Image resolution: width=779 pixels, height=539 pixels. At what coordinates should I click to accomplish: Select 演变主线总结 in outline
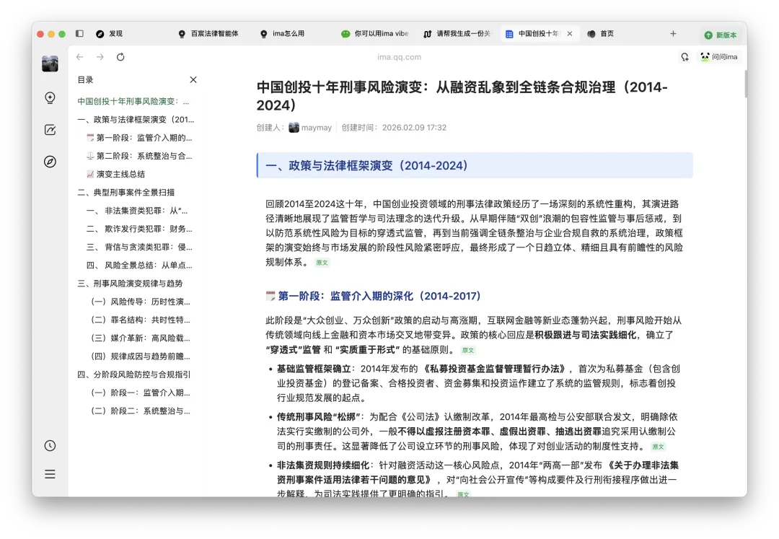tap(115, 174)
